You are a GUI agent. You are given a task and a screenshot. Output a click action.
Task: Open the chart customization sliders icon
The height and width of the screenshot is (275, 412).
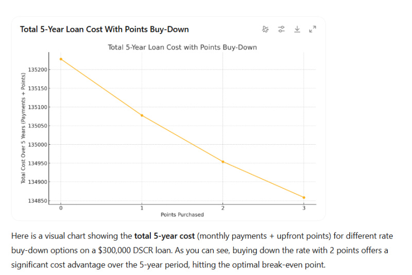(x=281, y=29)
